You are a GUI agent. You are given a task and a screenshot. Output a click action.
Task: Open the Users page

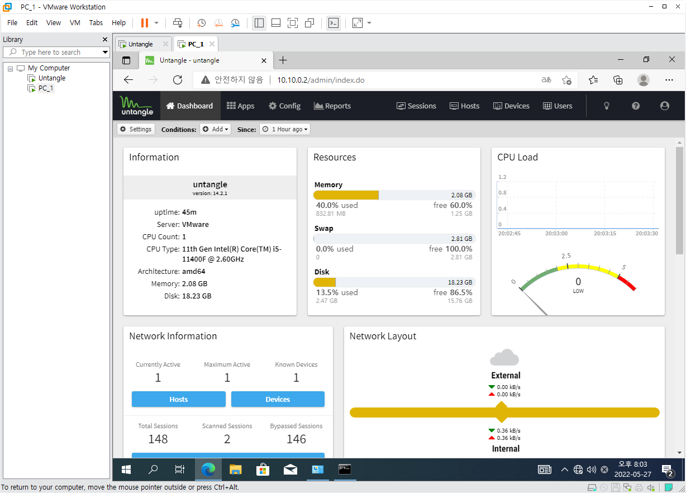[x=558, y=106]
